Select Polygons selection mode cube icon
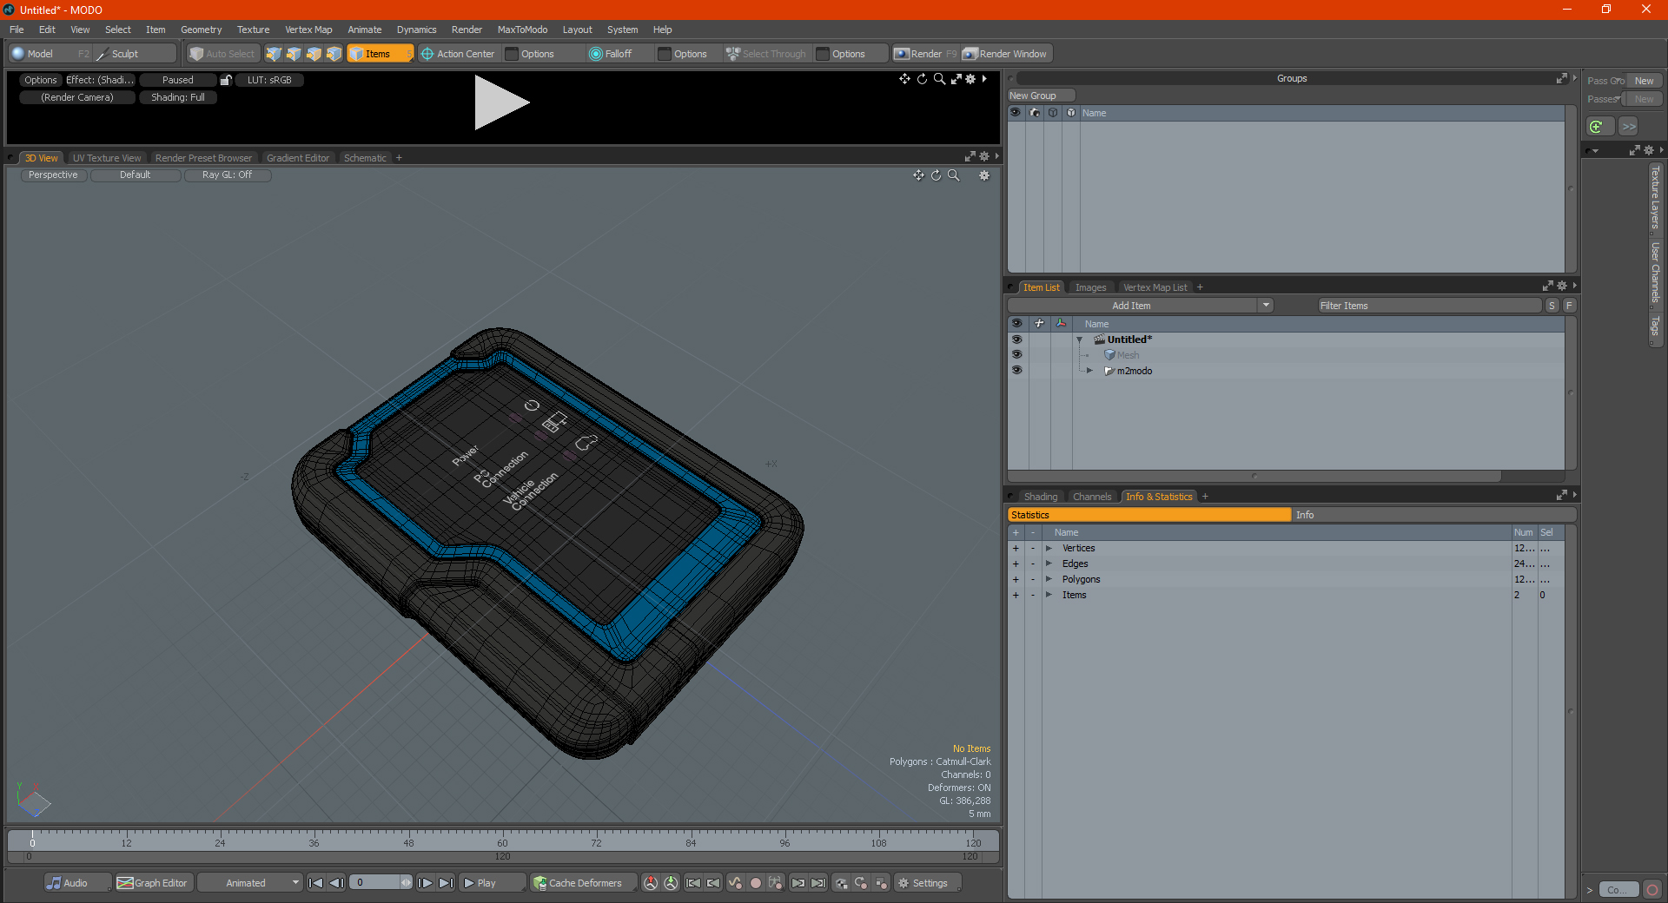The image size is (1668, 903). [314, 54]
